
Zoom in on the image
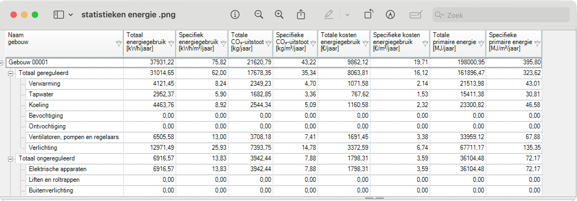coord(279,14)
